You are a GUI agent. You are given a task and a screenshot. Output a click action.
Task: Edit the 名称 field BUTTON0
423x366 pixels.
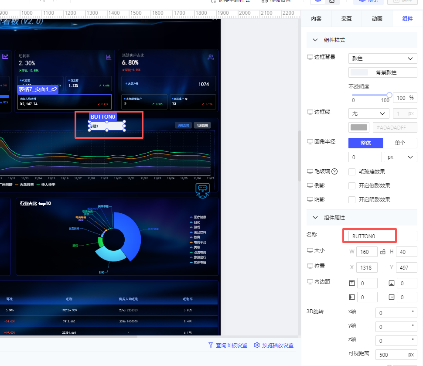pos(382,236)
